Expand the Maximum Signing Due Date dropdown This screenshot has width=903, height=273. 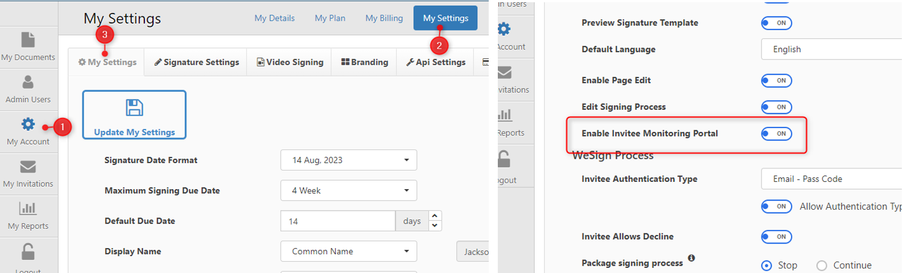click(x=348, y=191)
